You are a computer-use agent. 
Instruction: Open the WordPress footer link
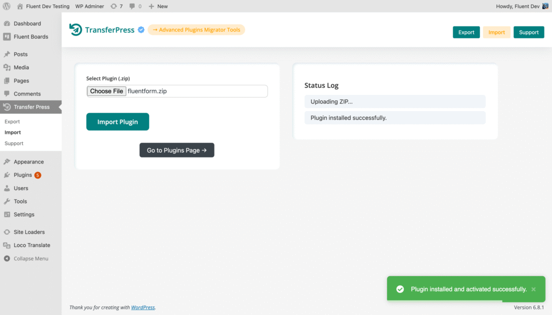pyautogui.click(x=143, y=307)
